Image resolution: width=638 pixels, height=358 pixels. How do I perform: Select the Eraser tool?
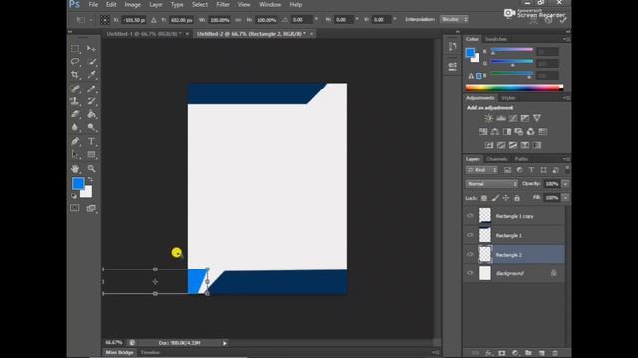pos(75,114)
